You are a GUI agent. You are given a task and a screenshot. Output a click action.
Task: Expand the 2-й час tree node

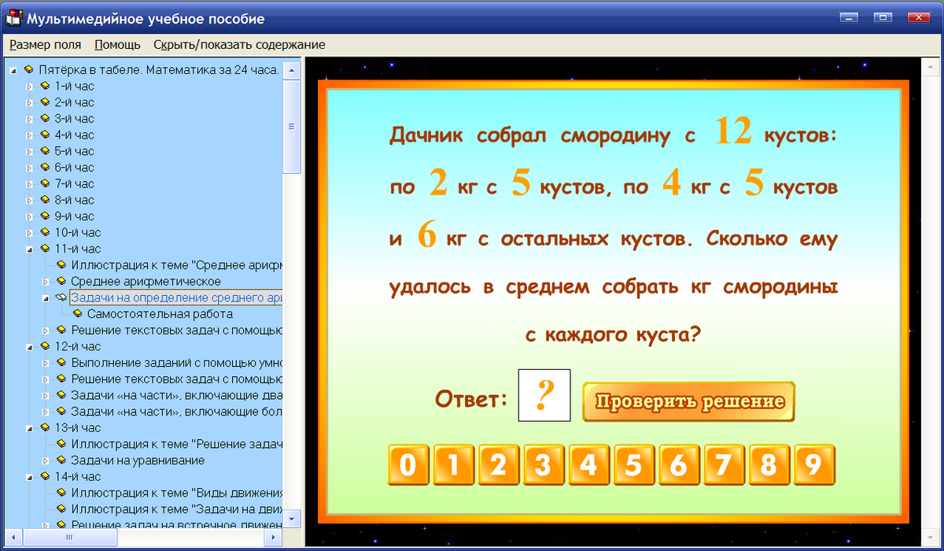click(30, 102)
